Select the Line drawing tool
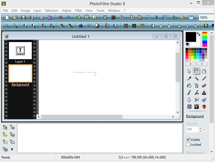Image resolution: width=215 pixels, height=162 pixels. (x=204, y=78)
